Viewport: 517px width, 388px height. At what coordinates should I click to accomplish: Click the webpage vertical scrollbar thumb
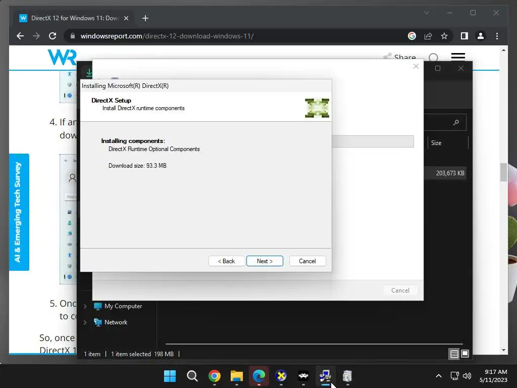coord(503,172)
